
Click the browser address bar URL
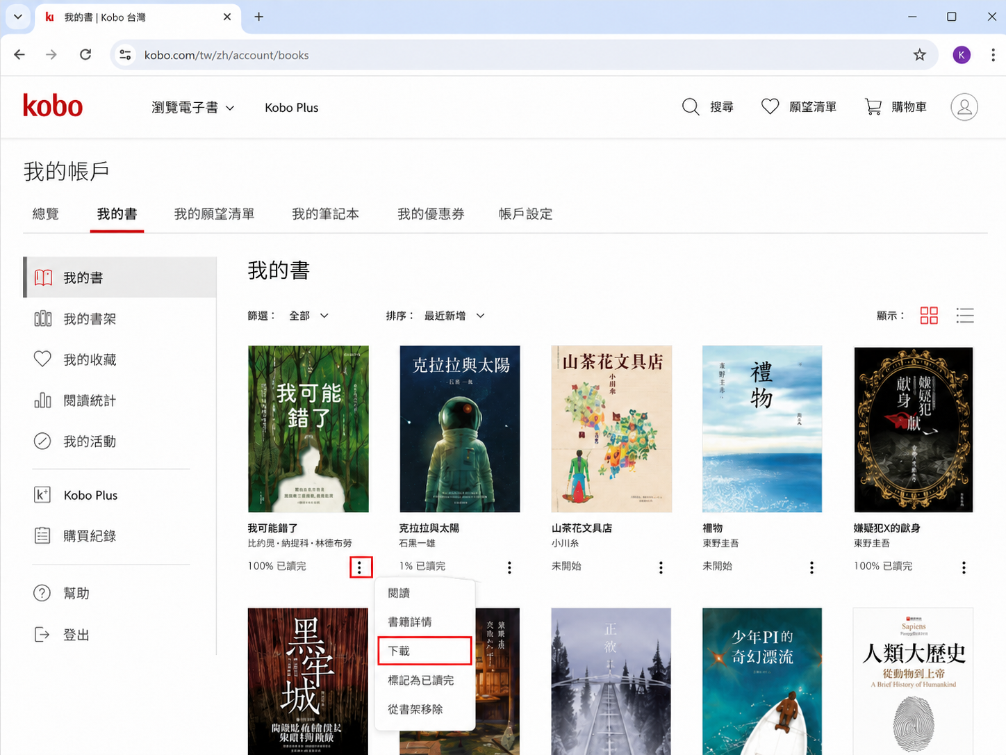226,55
